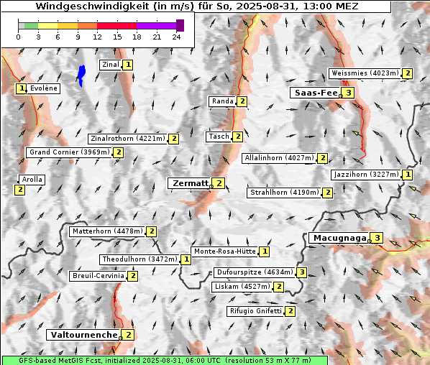Click wind value 2 beside Weissmies
This screenshot has height=365, width=430.
click(408, 73)
